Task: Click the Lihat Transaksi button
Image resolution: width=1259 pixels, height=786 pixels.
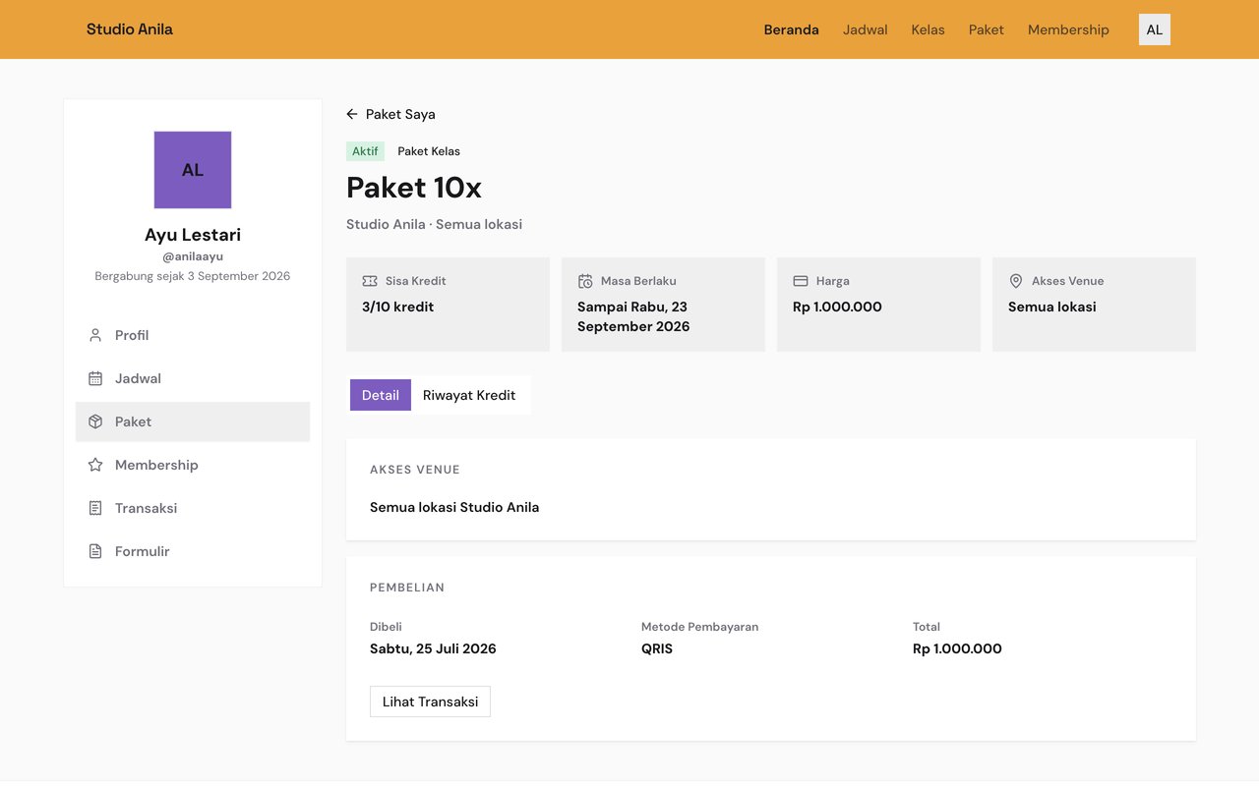Action: point(430,702)
